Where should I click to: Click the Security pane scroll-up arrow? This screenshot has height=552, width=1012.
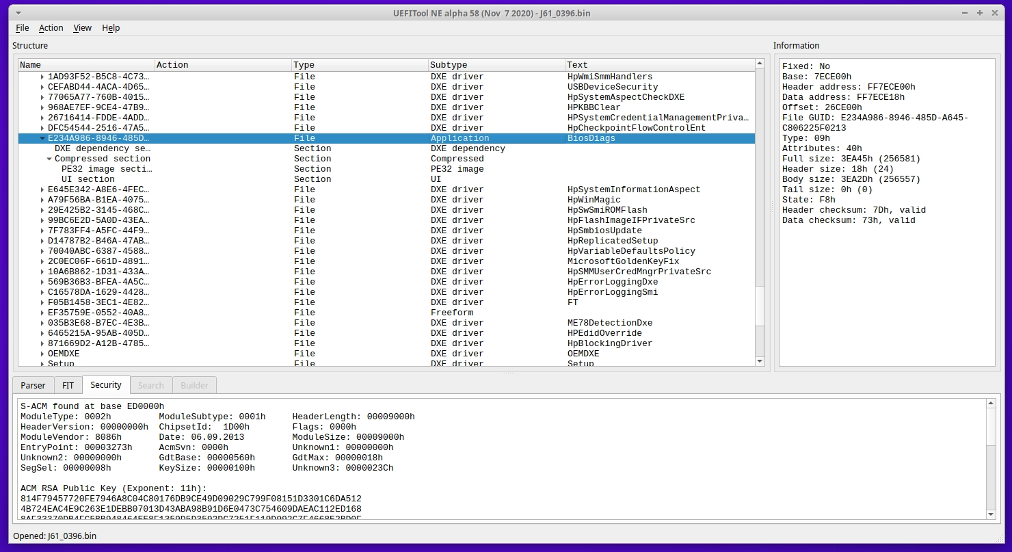click(x=991, y=404)
